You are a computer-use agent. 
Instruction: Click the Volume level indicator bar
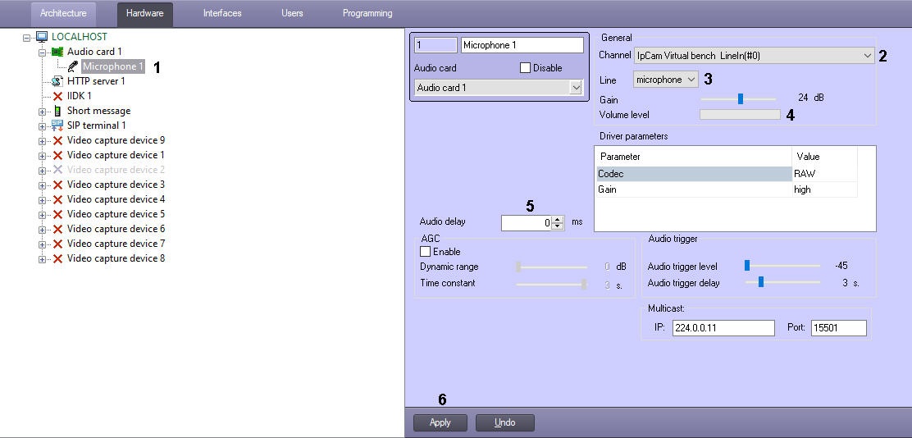click(740, 115)
